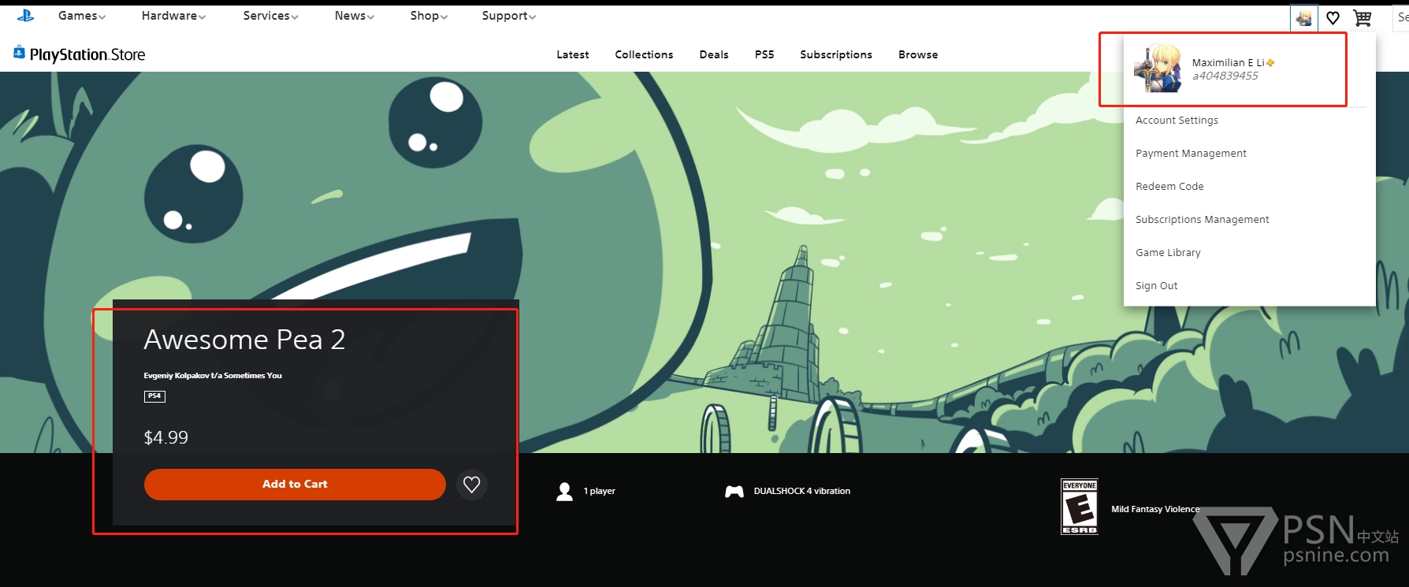Expand the Games dropdown menu
Image resolution: width=1409 pixels, height=587 pixels.
pyautogui.click(x=82, y=16)
